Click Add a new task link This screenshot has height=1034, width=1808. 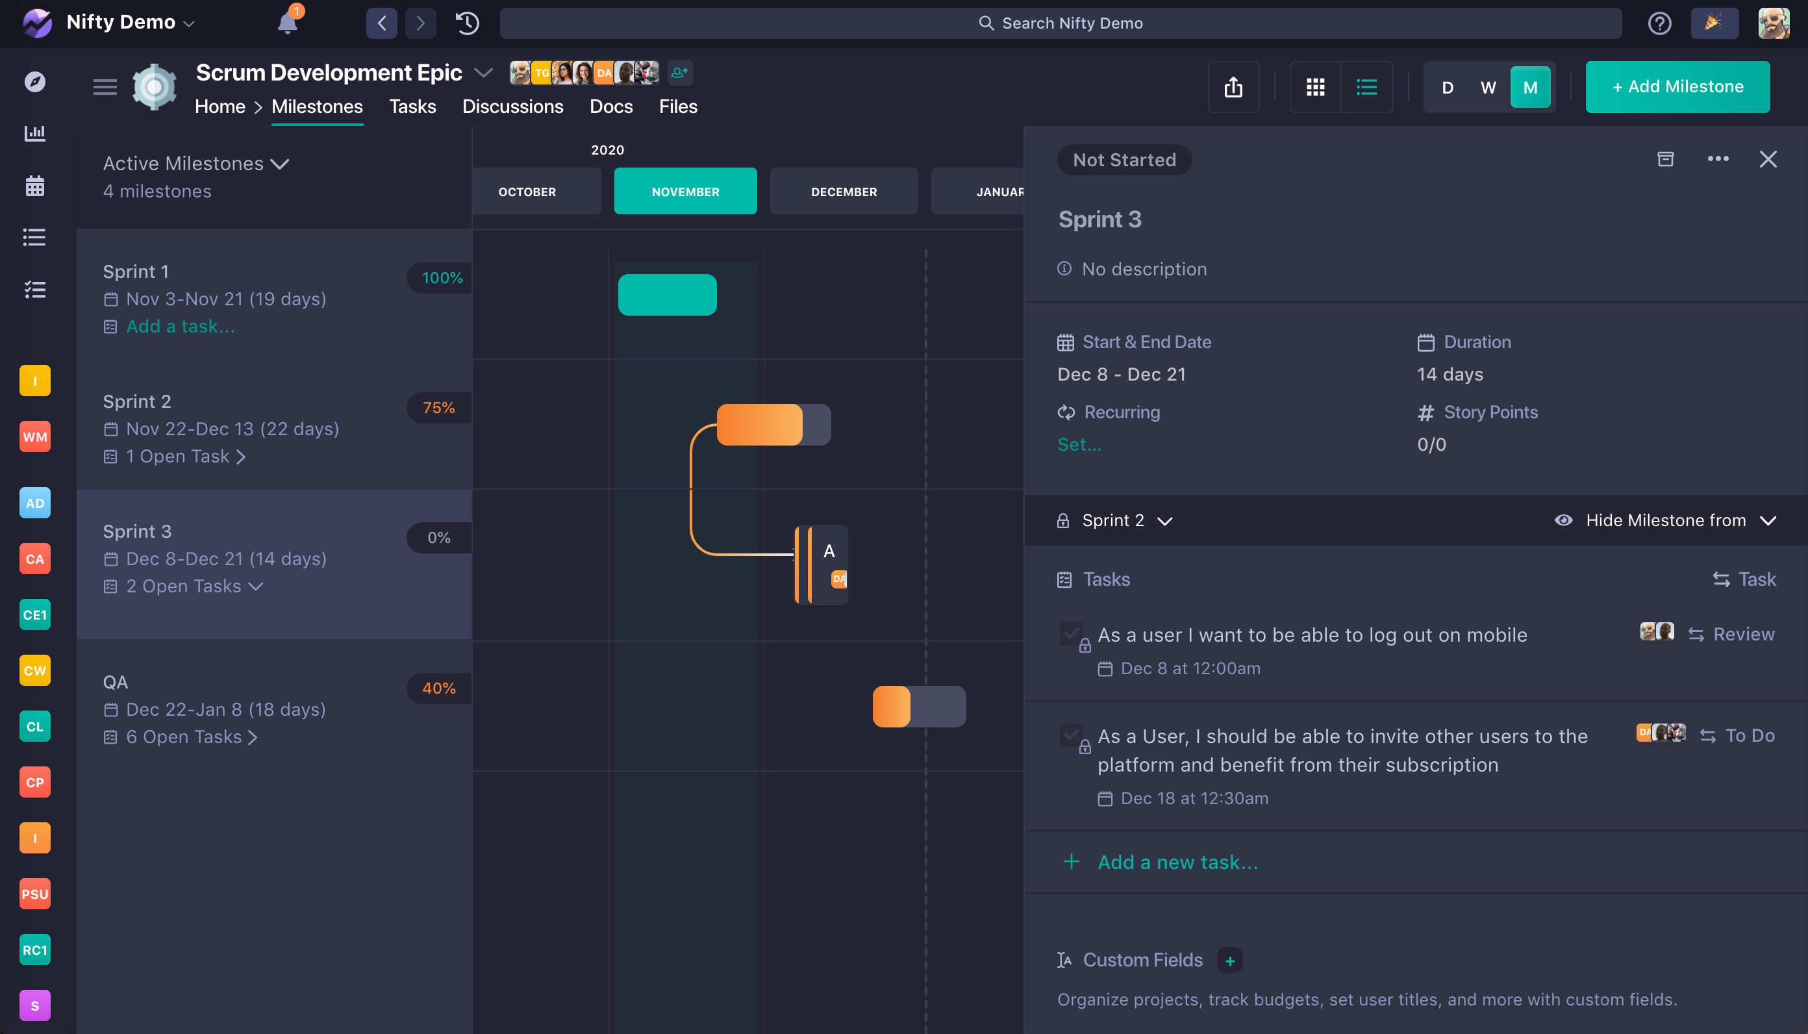pyautogui.click(x=1177, y=861)
